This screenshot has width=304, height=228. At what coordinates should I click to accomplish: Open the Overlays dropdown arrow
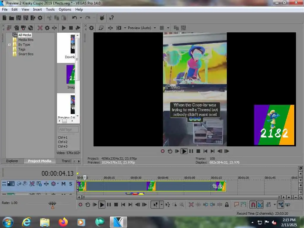pos(168,28)
